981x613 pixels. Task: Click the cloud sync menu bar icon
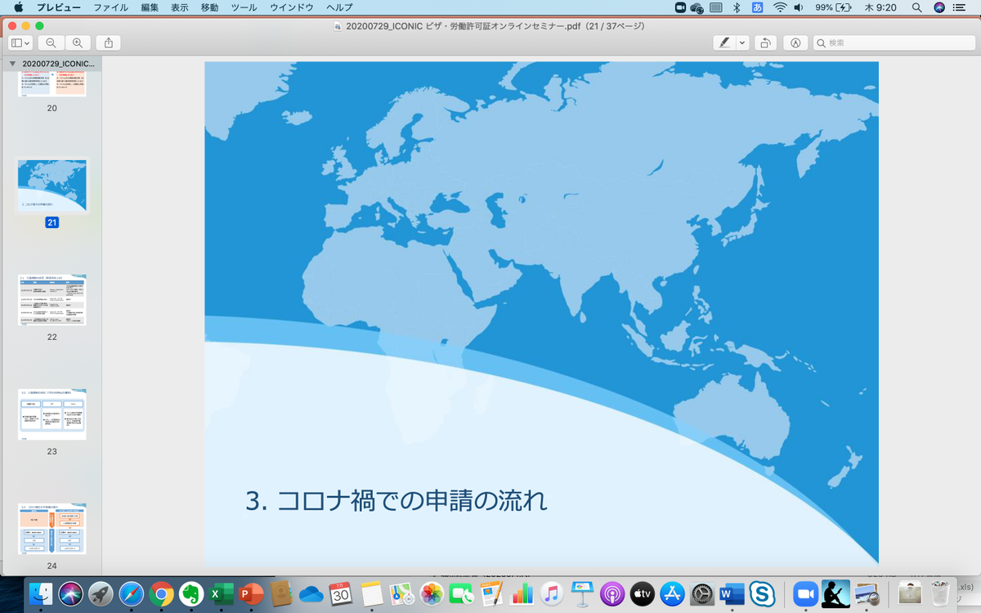tap(697, 7)
